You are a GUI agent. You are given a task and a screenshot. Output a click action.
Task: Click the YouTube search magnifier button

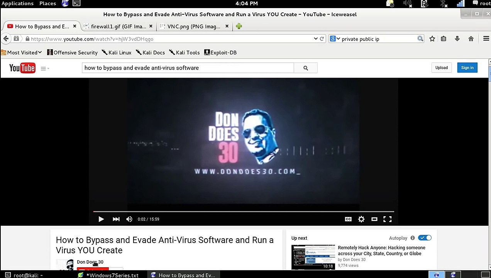point(305,68)
